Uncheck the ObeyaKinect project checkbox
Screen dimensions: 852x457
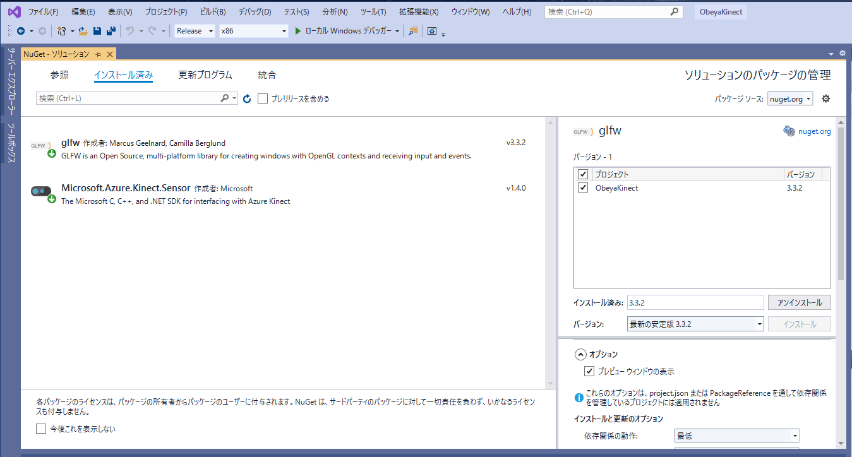click(x=583, y=187)
